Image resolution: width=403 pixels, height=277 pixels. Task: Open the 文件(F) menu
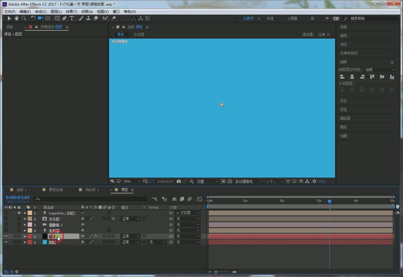[x=10, y=12]
